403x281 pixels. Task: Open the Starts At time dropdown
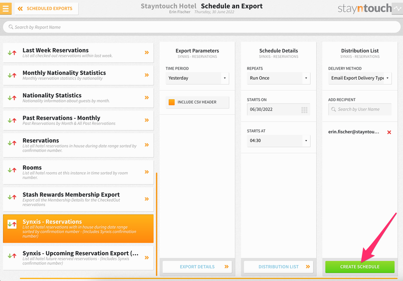279,141
